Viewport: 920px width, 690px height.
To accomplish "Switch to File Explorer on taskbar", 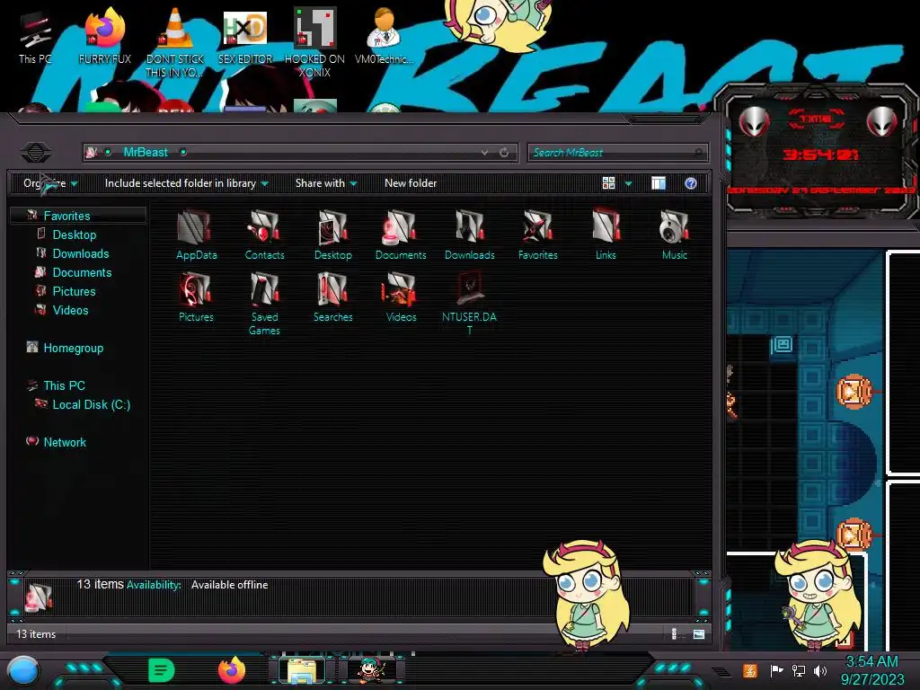I will coord(302,670).
